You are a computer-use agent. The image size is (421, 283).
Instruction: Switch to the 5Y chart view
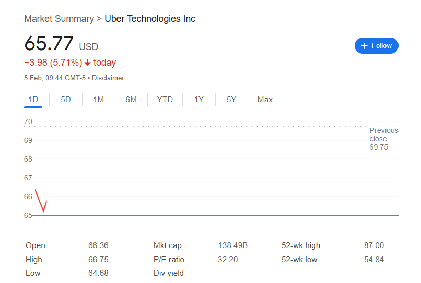(231, 100)
